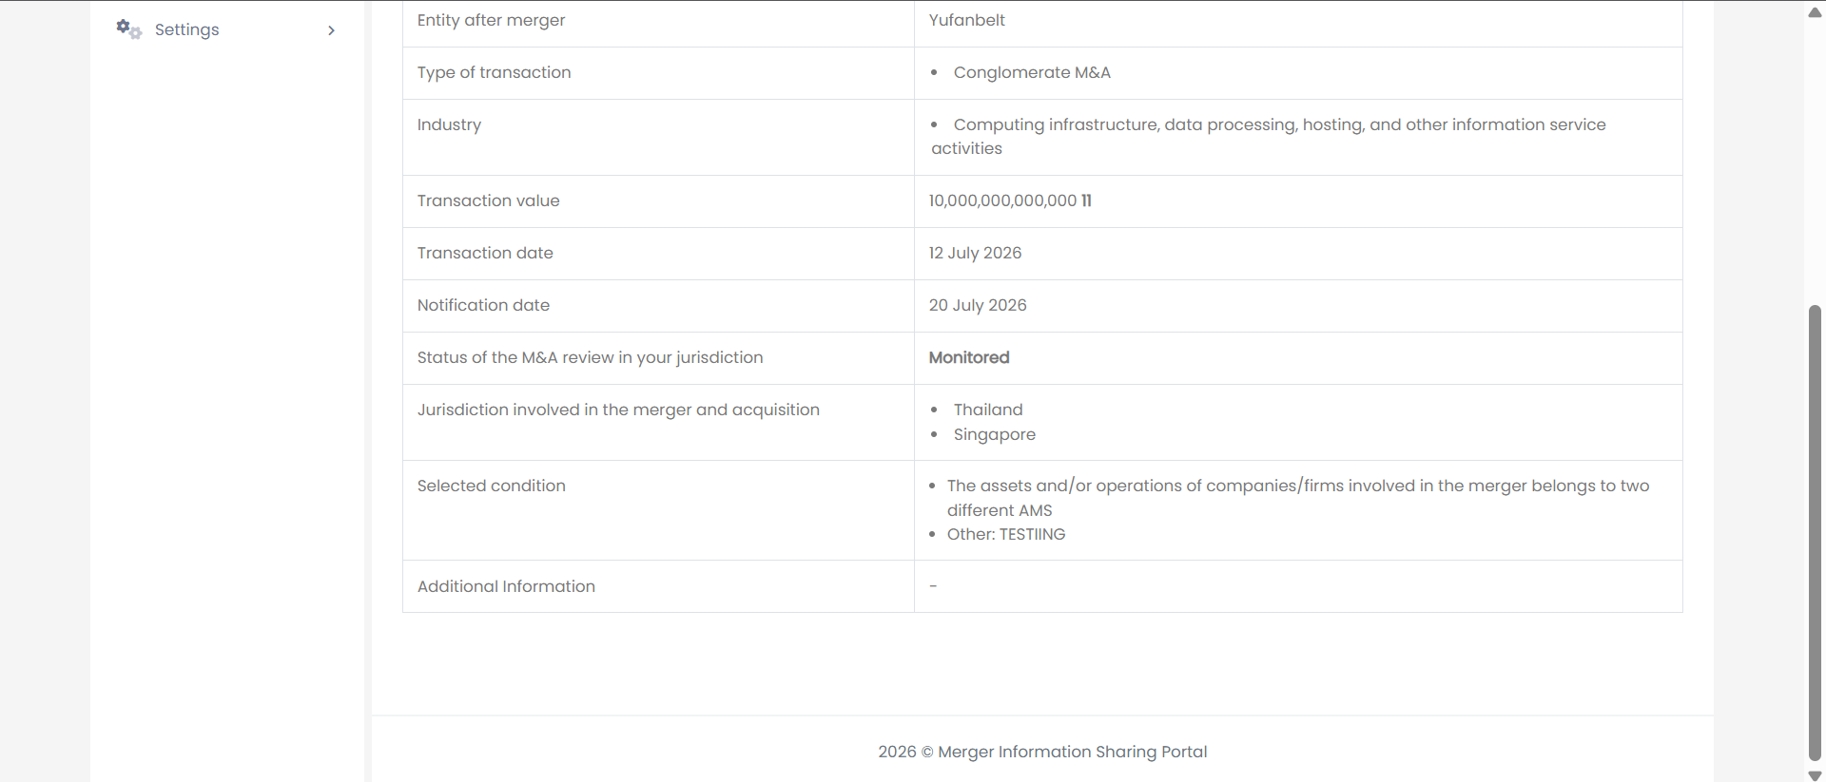Expand the Settings chevron arrow
This screenshot has height=782, width=1826.
pos(331,30)
